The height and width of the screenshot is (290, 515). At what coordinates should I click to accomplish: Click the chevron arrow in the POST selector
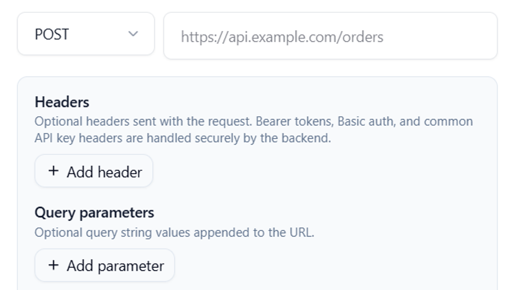point(133,34)
